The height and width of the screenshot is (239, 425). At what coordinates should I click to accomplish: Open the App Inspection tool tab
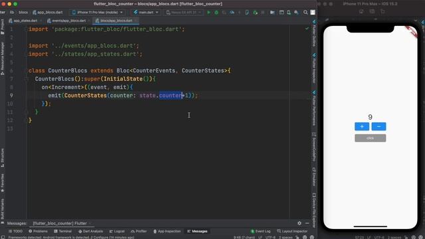point(167,231)
